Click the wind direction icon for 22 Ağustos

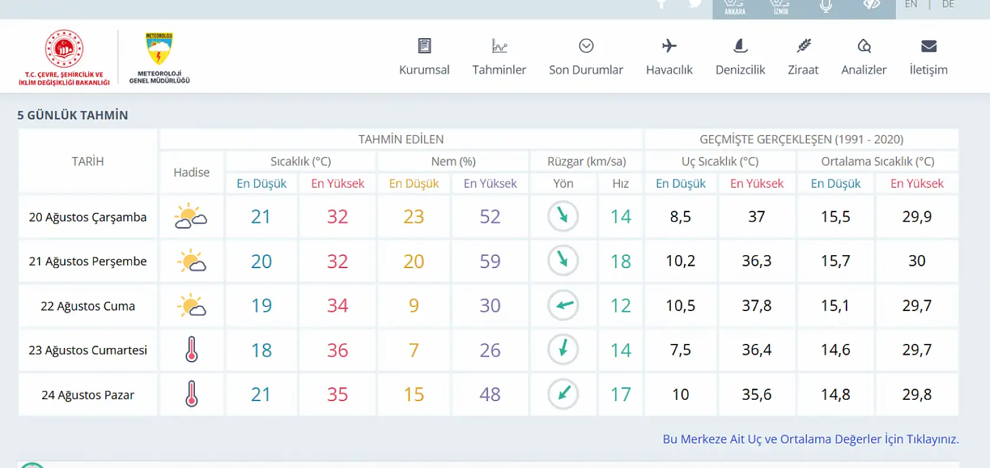(563, 305)
